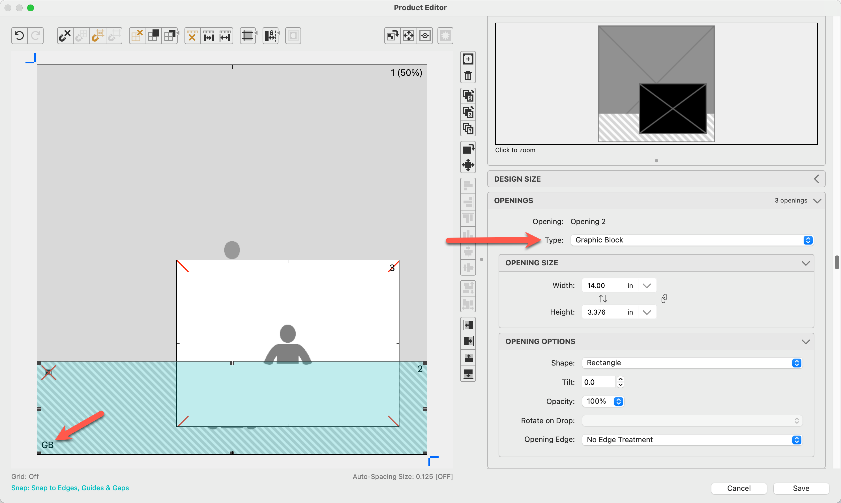Collapse the OPENING SIZE section
This screenshot has height=503, width=841.
pyautogui.click(x=805, y=263)
